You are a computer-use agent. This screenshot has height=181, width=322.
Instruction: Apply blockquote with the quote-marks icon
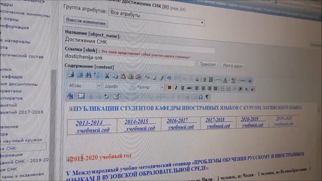tap(147, 77)
